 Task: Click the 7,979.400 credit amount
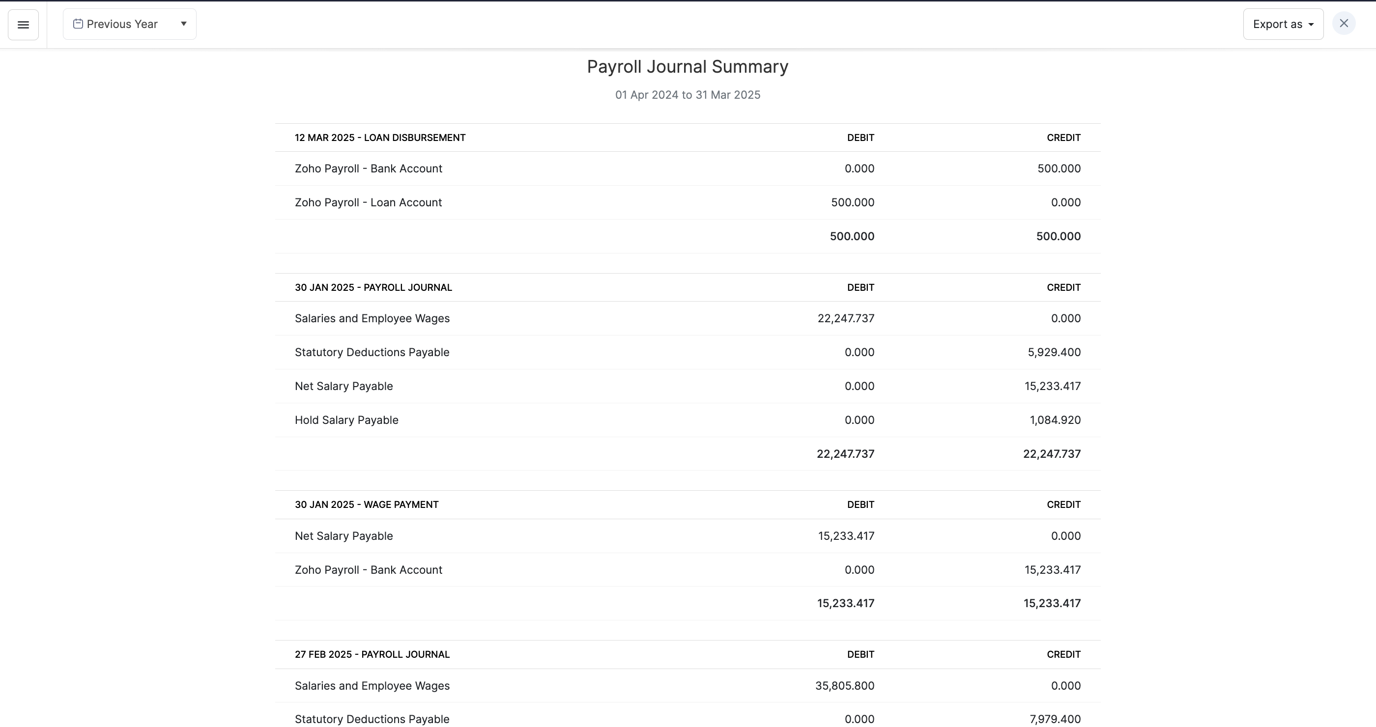[x=1055, y=720]
